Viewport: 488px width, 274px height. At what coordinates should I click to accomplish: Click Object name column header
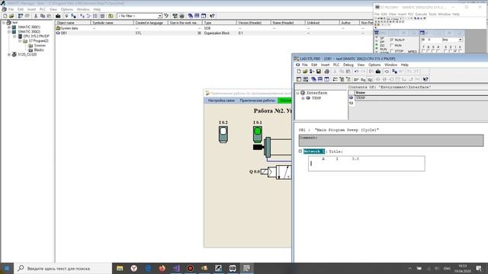point(73,23)
